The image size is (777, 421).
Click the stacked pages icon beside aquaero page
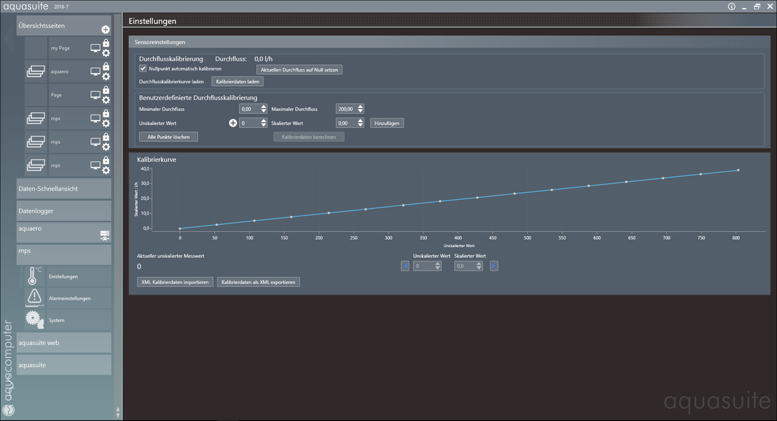(36, 72)
